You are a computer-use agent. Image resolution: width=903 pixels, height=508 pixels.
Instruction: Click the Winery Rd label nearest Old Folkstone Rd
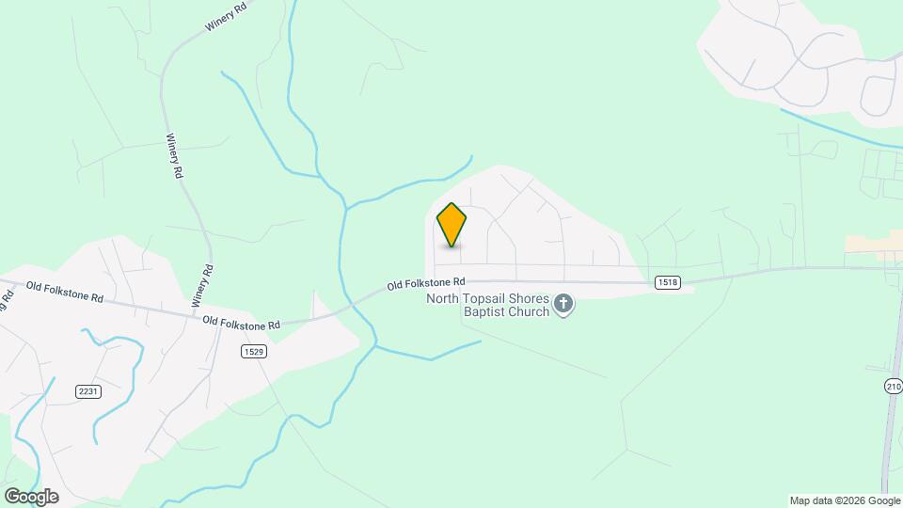pyautogui.click(x=202, y=286)
